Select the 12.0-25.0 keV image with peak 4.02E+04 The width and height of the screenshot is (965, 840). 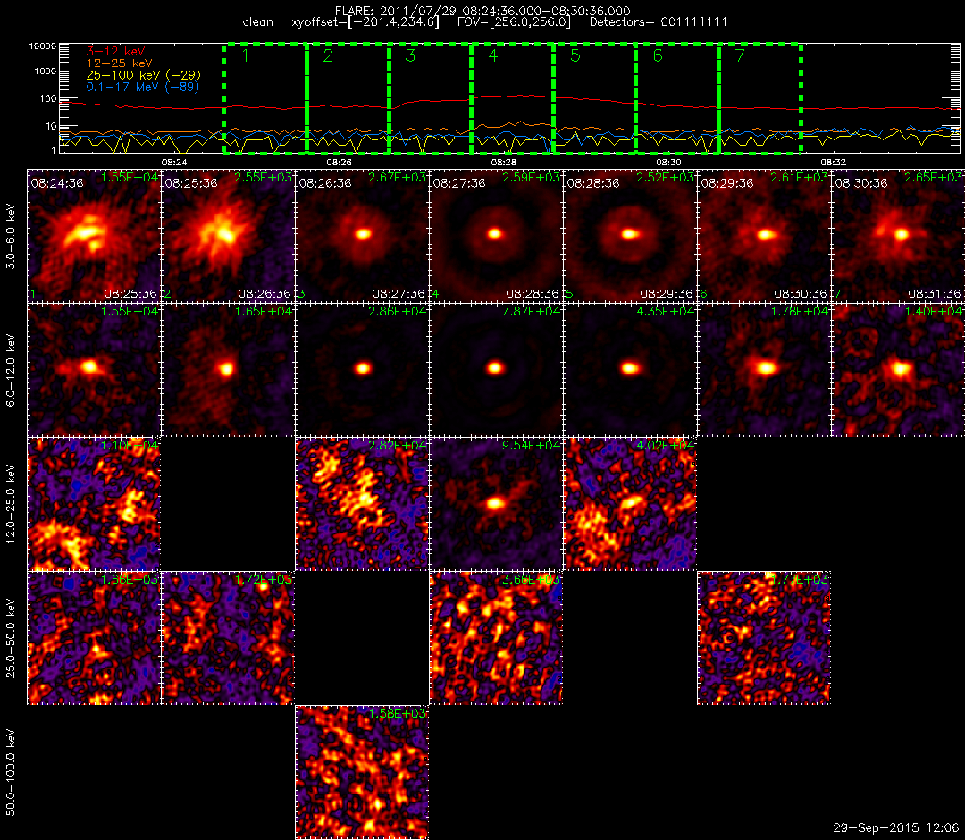pos(630,504)
